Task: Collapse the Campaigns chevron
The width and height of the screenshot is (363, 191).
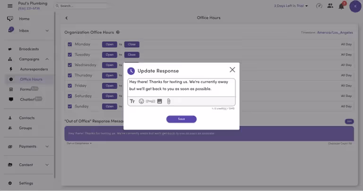Action: pos(47,59)
